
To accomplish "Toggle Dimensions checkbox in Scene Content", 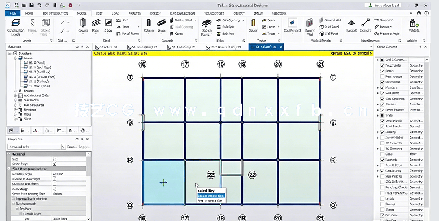I will (x=382, y=82).
